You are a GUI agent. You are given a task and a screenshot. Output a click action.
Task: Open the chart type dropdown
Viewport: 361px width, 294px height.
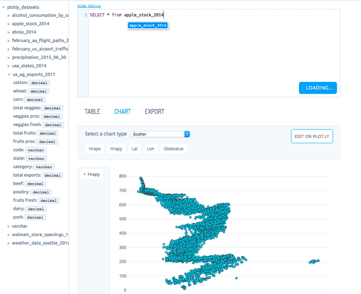click(x=160, y=134)
